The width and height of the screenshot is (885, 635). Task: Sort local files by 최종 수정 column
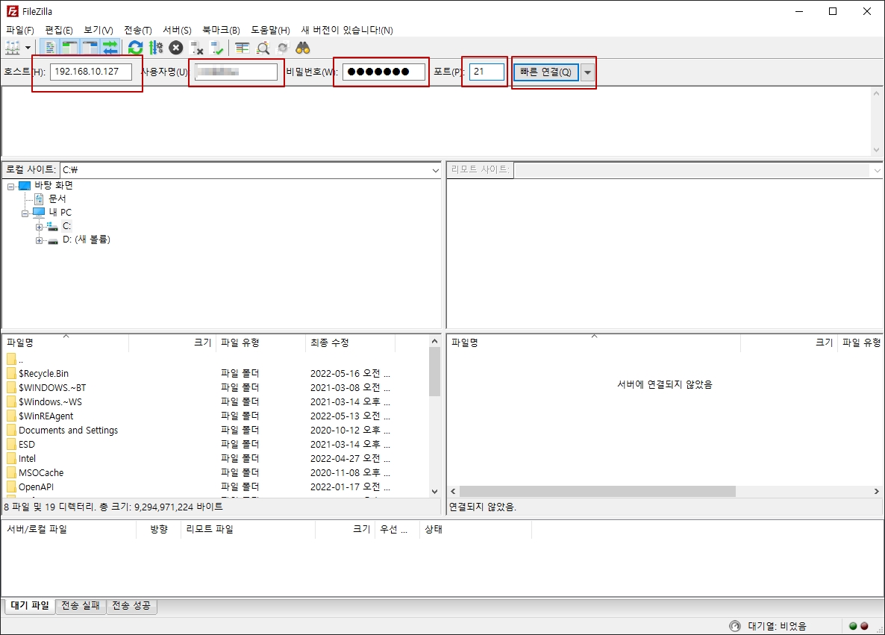[x=350, y=342]
